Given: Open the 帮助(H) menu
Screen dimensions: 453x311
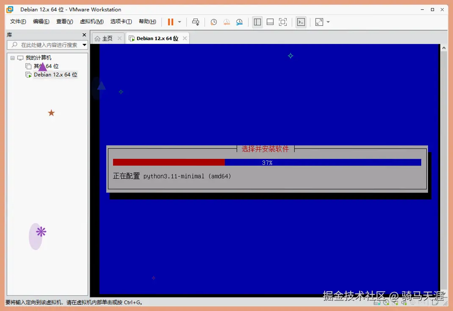Looking at the screenshot, I should pos(147,22).
